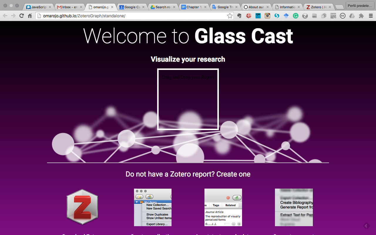Open the grey Z circle extension
The image size is (376, 235).
pos(305,16)
